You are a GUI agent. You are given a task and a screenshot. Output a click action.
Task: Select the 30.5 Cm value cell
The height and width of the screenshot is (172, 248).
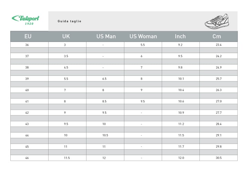click(218, 158)
